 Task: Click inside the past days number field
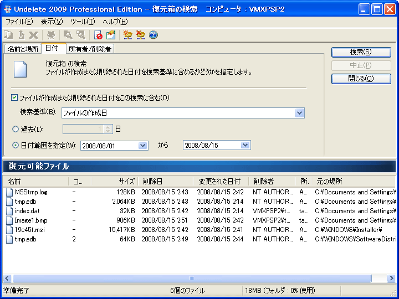(83, 129)
